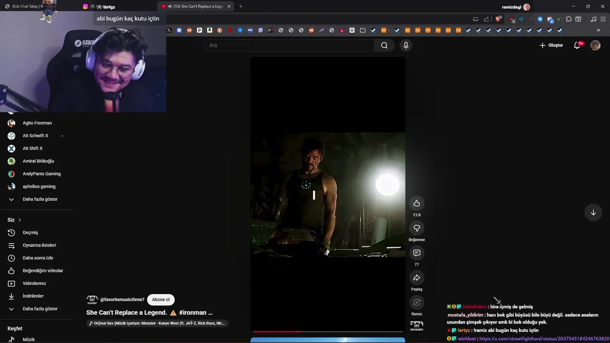Show hidden bookmarks overflow chevron
The width and height of the screenshot is (610, 343).
[598, 30]
